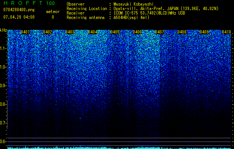Image resolution: width=234 pixels, height=149 pixels.
Task: Click the HROFFT title text
Action: 23,3
